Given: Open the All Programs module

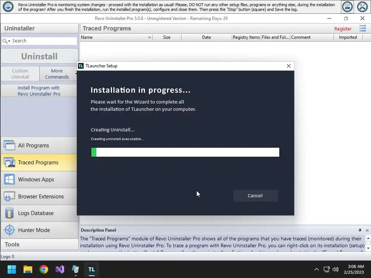Looking at the screenshot, I should coord(39,146).
